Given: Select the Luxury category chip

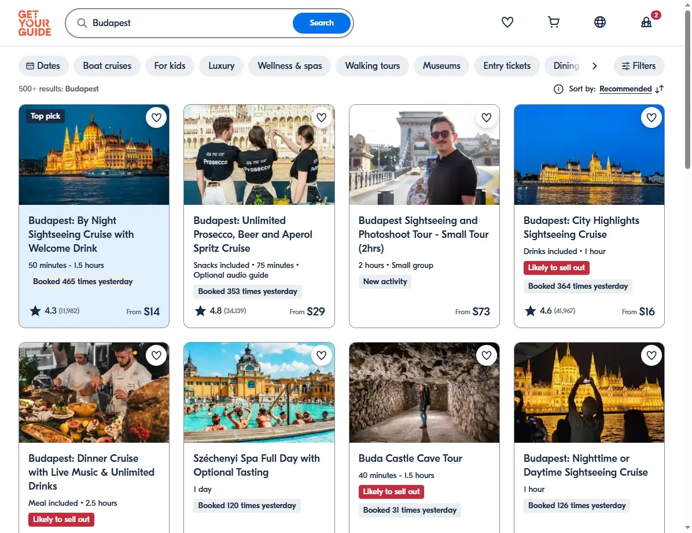Looking at the screenshot, I should (221, 66).
